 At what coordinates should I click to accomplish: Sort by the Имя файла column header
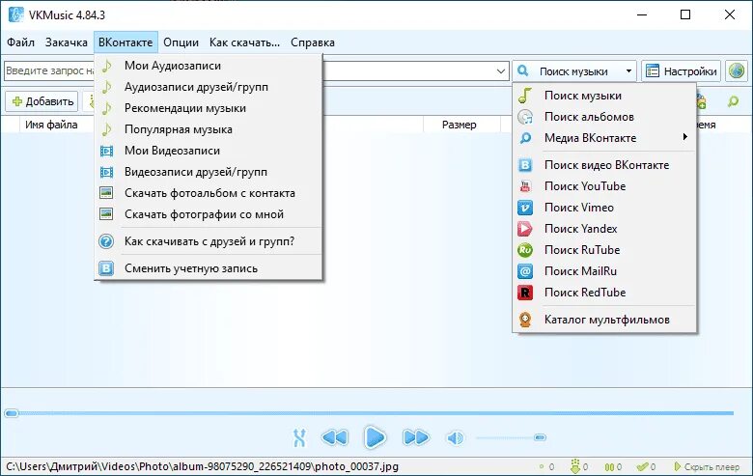pos(51,125)
